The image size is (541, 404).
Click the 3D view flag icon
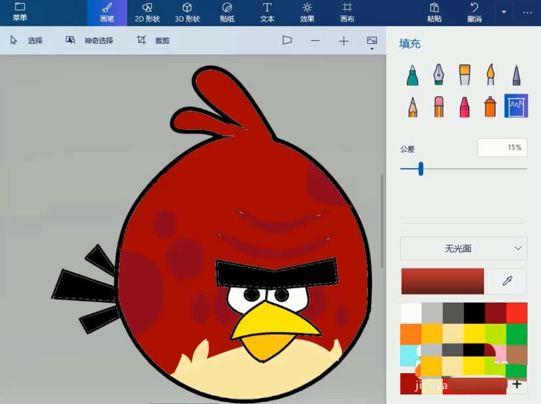coord(287,41)
